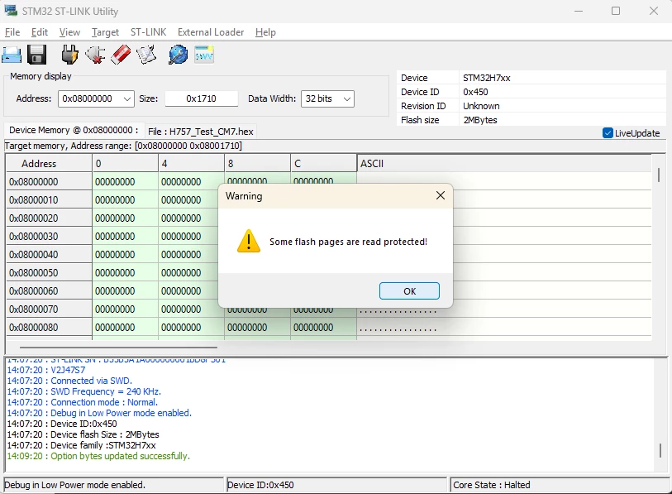Switch to File : H757_Test_CM7.hex tab

click(x=201, y=132)
